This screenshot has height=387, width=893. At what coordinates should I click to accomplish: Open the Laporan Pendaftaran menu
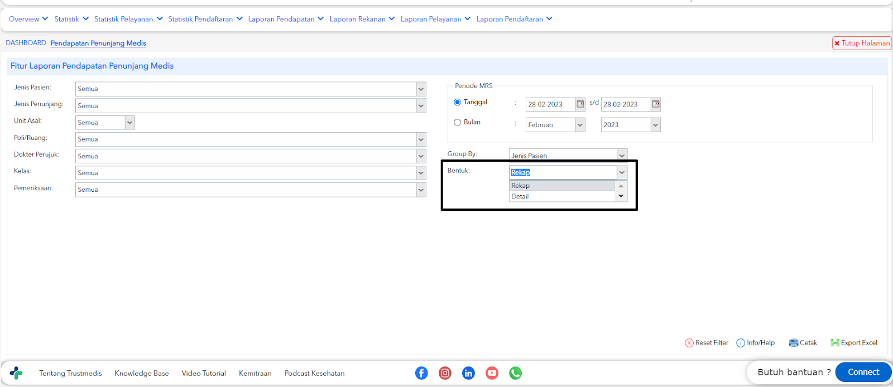click(x=515, y=19)
